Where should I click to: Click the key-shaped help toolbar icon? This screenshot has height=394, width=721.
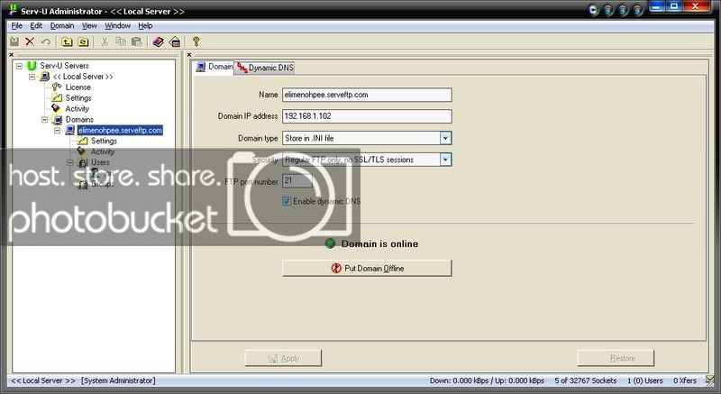(x=196, y=41)
